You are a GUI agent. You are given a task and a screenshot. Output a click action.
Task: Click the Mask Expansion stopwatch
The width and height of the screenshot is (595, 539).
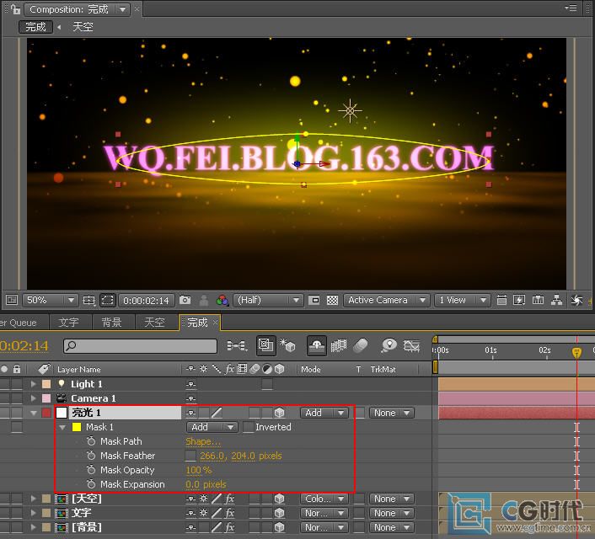pyautogui.click(x=91, y=484)
